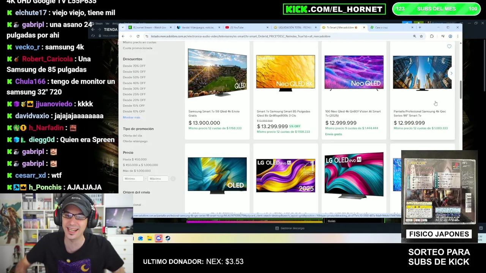The image size is (486, 273).
Task: Filter by Desde 40% OFF
Action: pyautogui.click(x=134, y=83)
